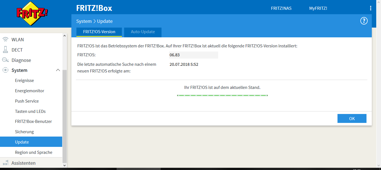Click the WLAN wifi icon

point(5,40)
